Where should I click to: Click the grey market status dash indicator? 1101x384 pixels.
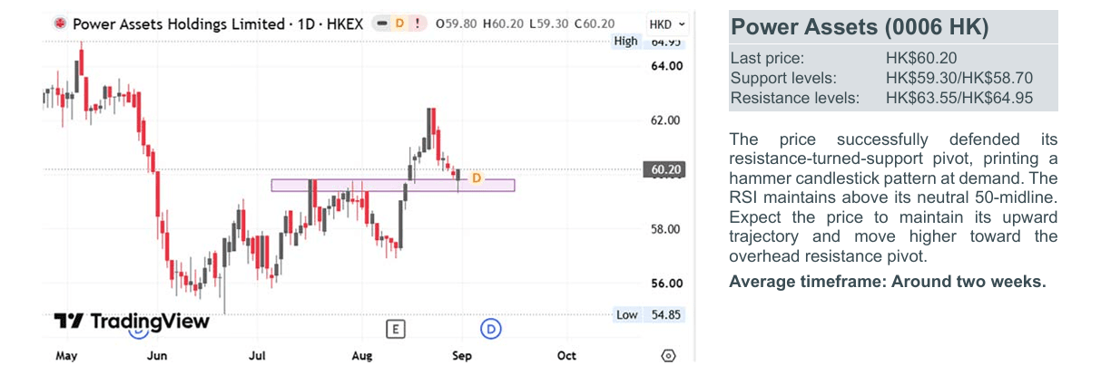point(382,24)
